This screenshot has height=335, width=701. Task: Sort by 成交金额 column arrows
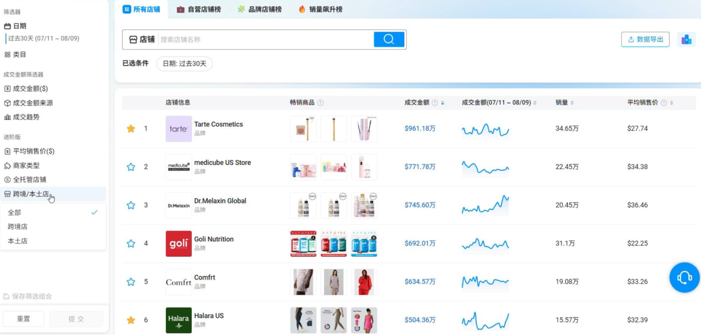443,103
